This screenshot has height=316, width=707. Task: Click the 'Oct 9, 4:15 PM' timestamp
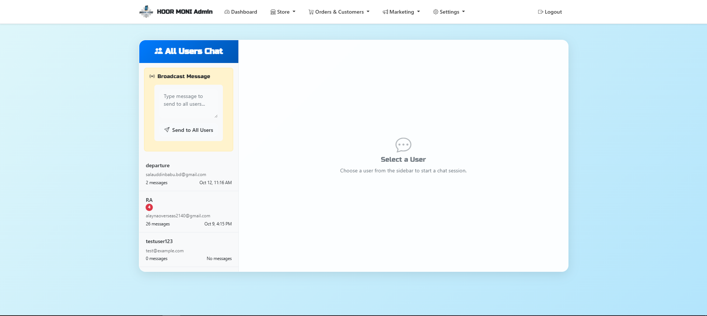click(218, 224)
